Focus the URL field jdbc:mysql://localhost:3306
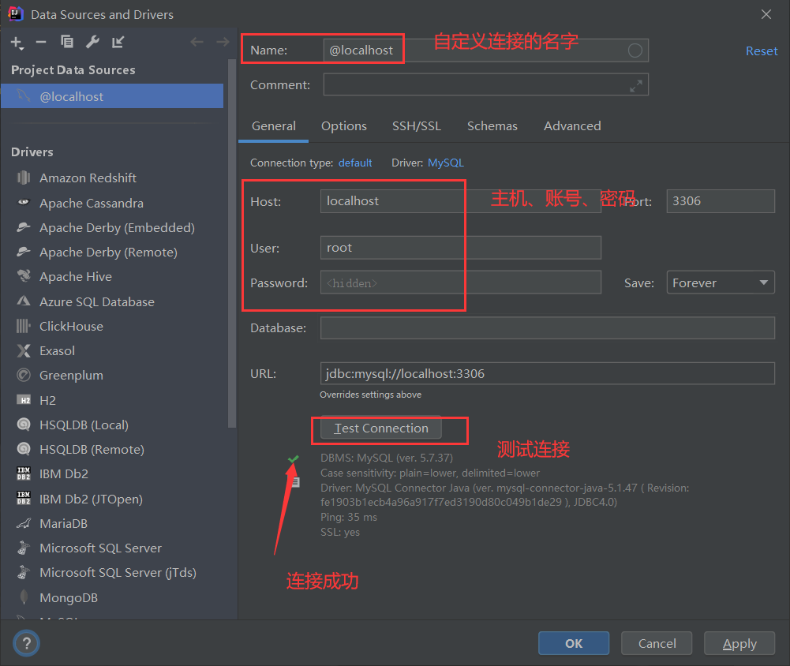790x666 pixels. [x=547, y=373]
